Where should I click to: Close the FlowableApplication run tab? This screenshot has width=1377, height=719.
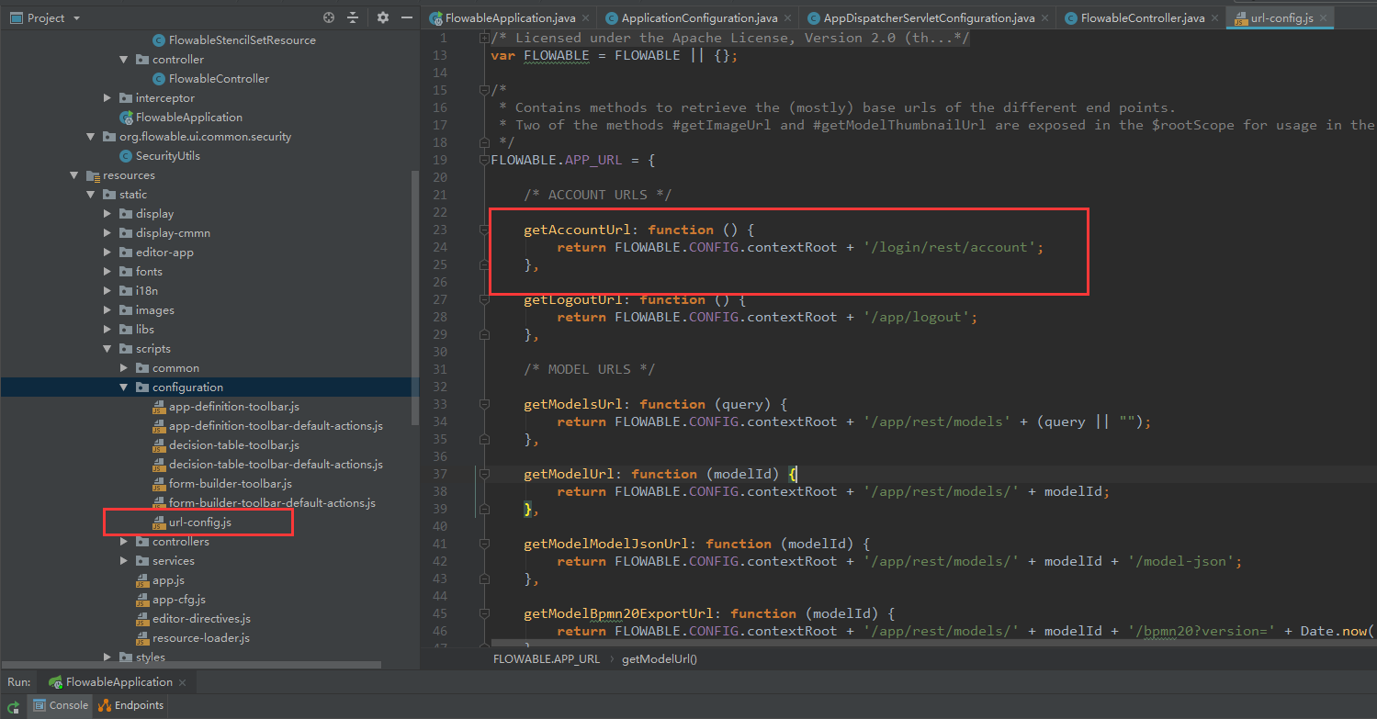pos(183,683)
